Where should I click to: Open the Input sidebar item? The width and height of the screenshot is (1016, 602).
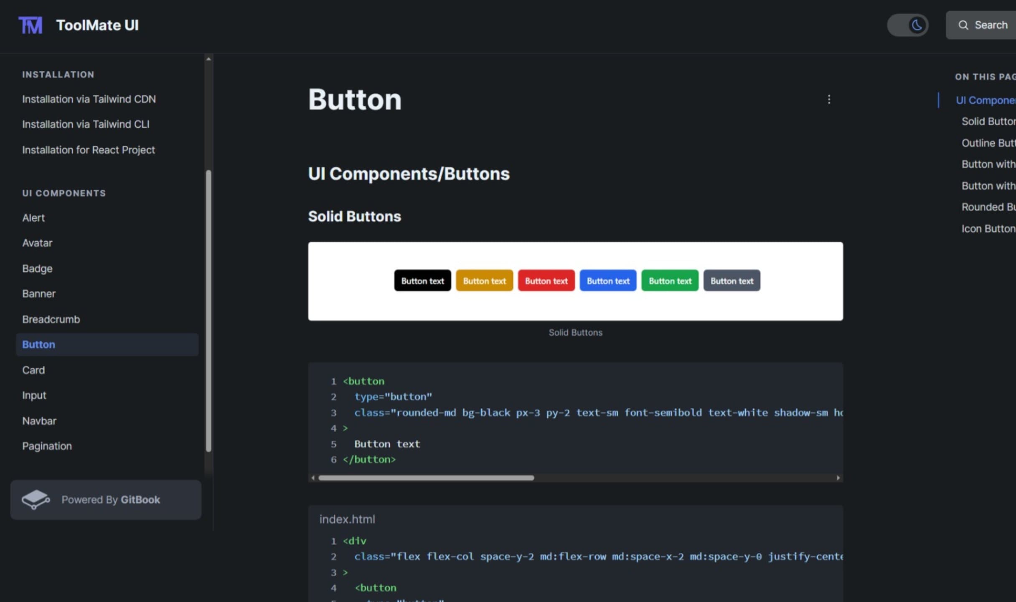tap(34, 395)
